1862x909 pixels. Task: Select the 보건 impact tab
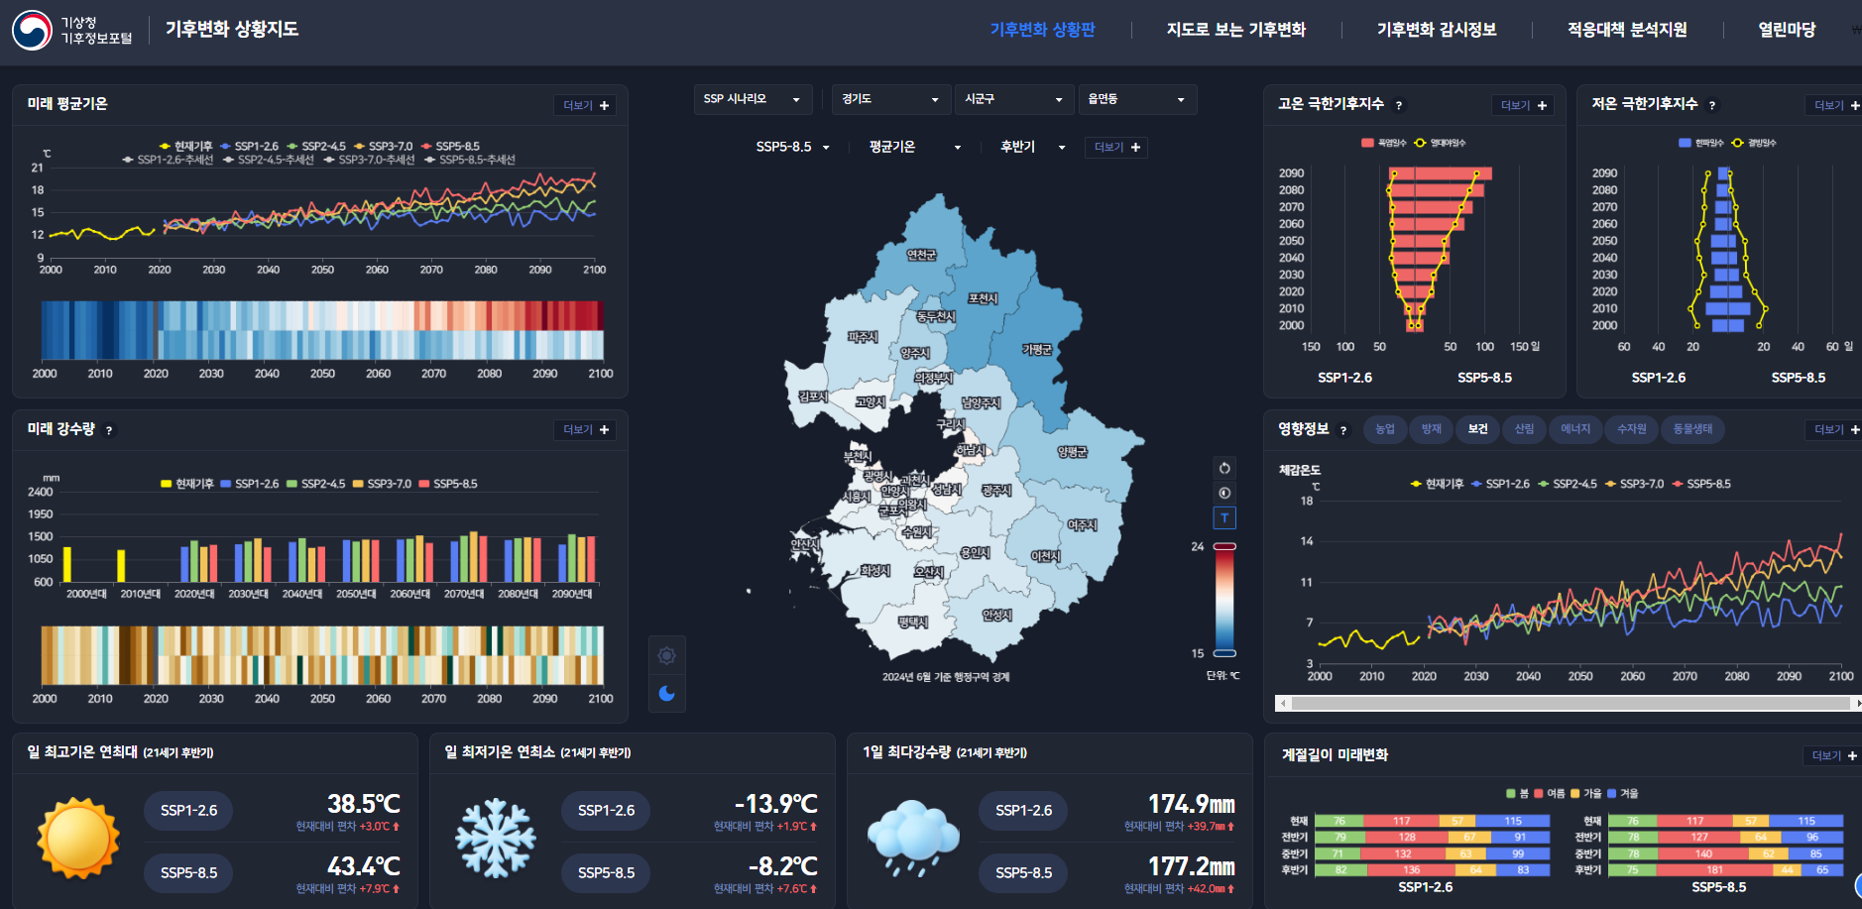click(x=1478, y=429)
